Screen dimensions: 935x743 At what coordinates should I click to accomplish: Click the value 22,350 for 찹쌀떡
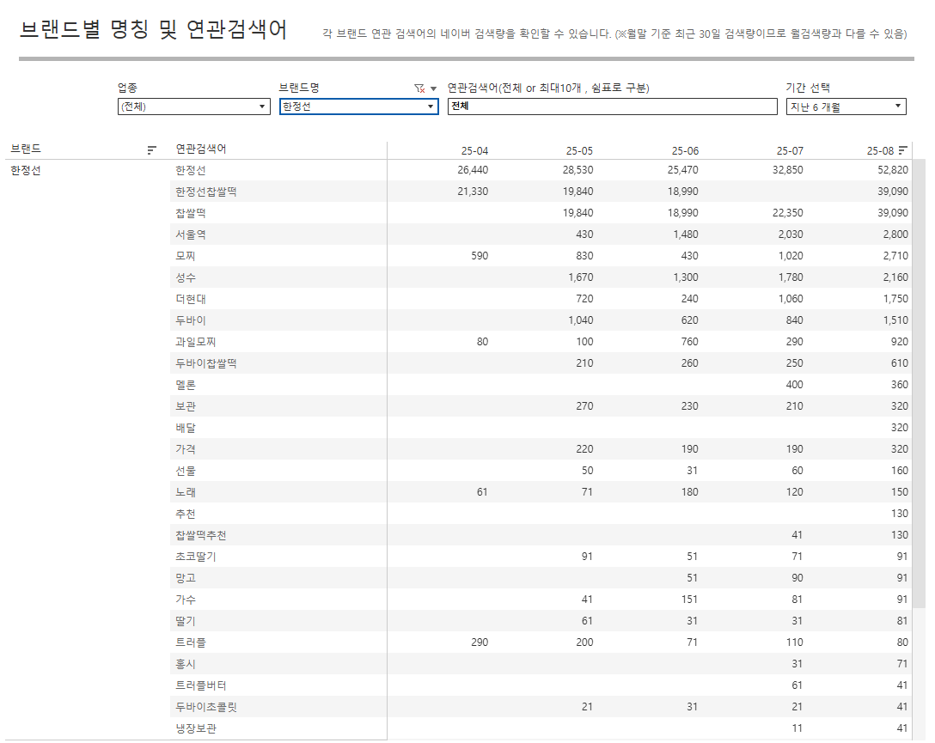coord(788,213)
